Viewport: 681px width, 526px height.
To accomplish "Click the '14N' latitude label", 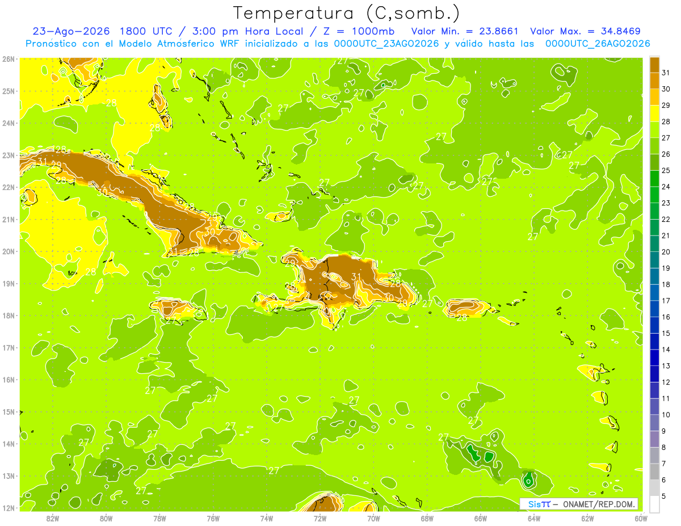I will click(9, 444).
